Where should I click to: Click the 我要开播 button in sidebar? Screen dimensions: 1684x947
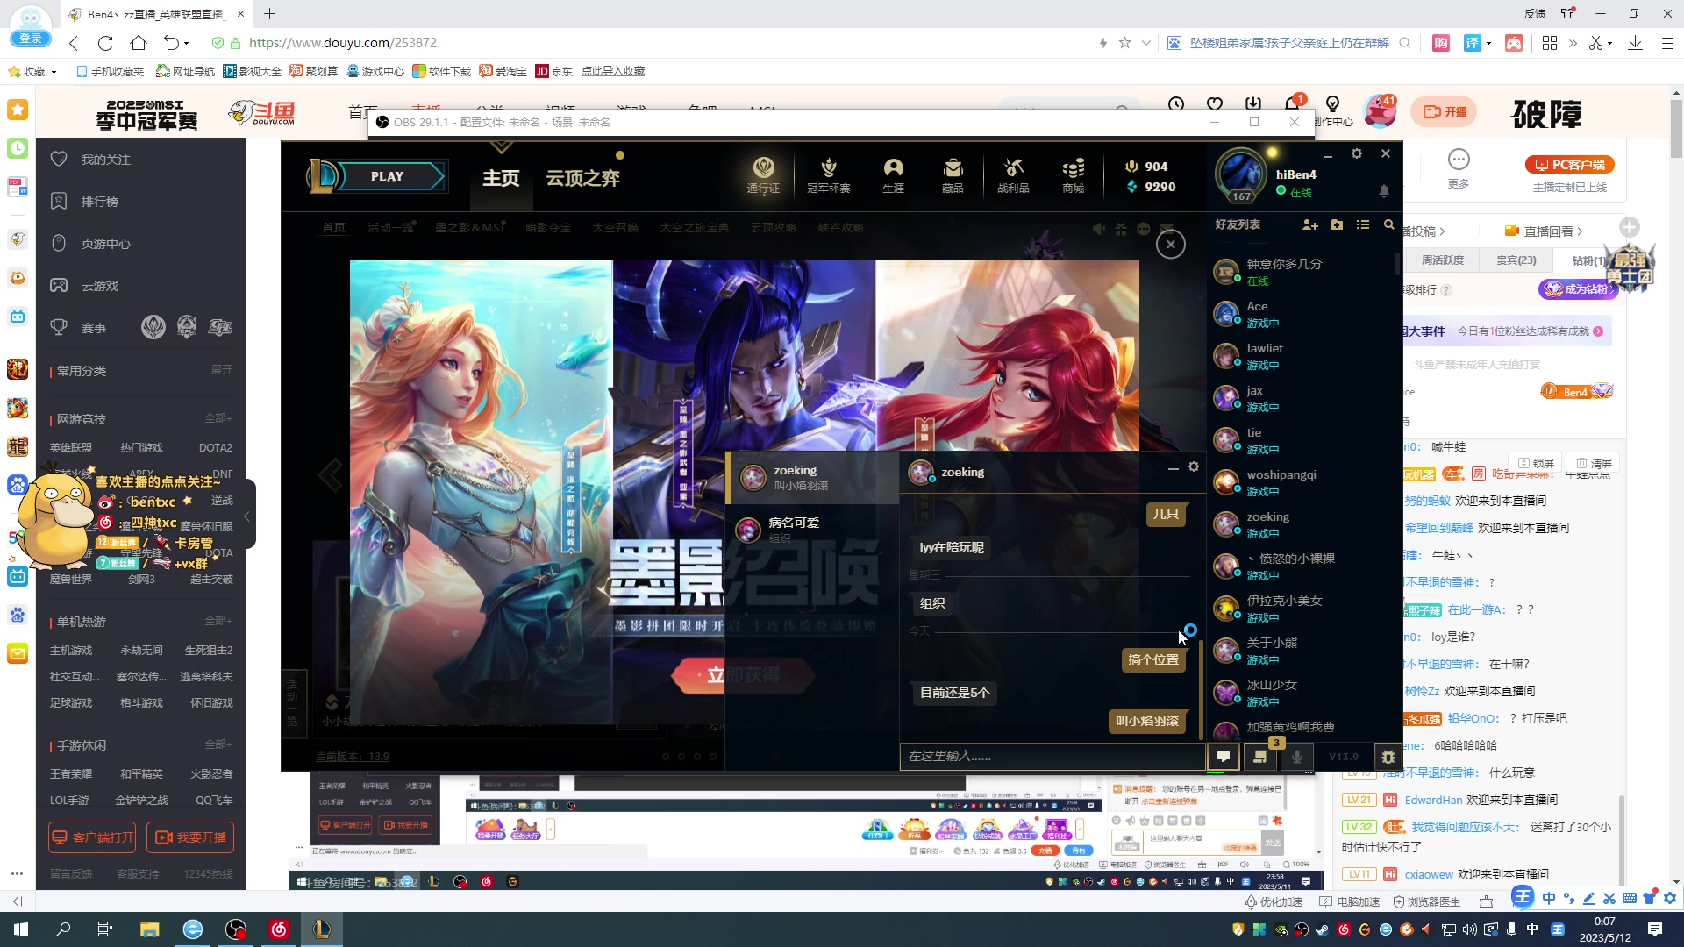click(190, 837)
